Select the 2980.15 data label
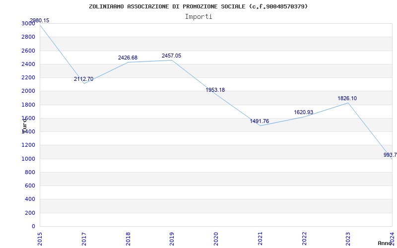This screenshot has width=397, height=248. click(x=40, y=20)
